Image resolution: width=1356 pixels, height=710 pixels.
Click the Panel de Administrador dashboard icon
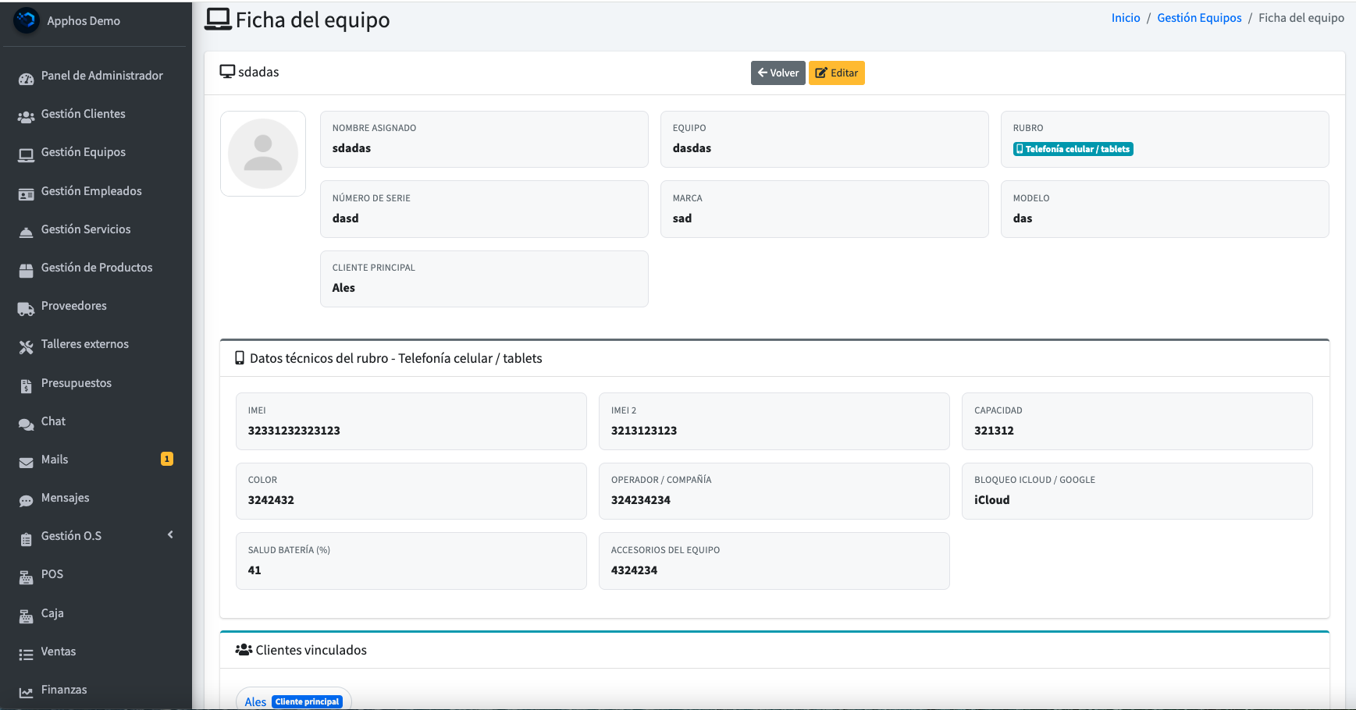coord(27,78)
